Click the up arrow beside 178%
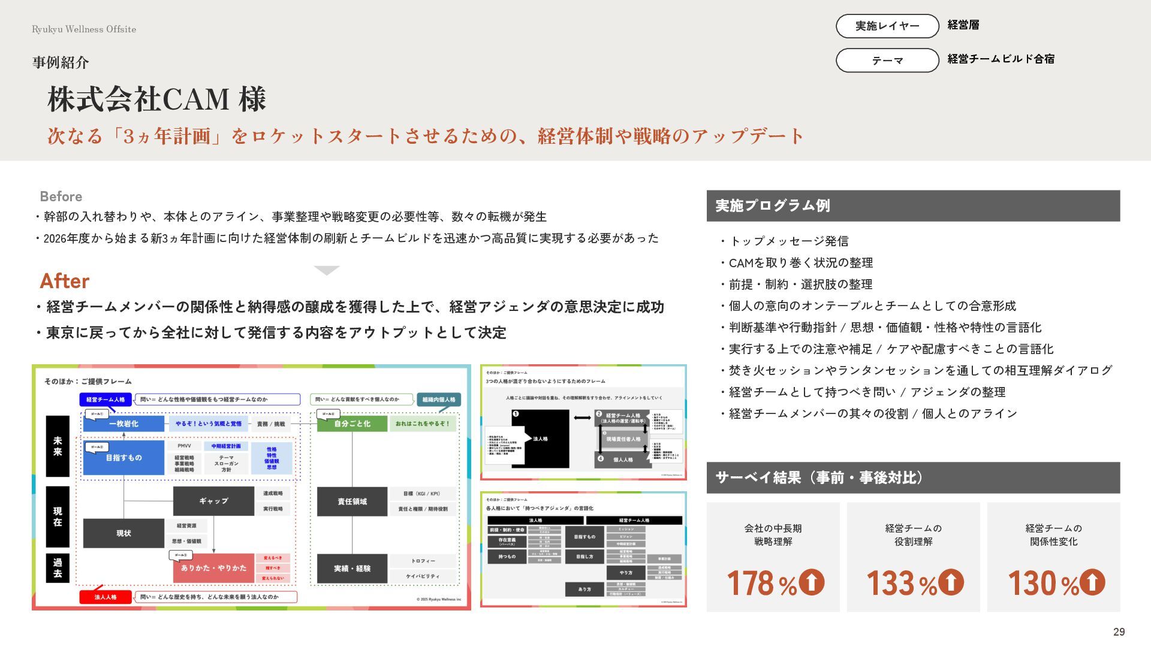 pos(812,582)
